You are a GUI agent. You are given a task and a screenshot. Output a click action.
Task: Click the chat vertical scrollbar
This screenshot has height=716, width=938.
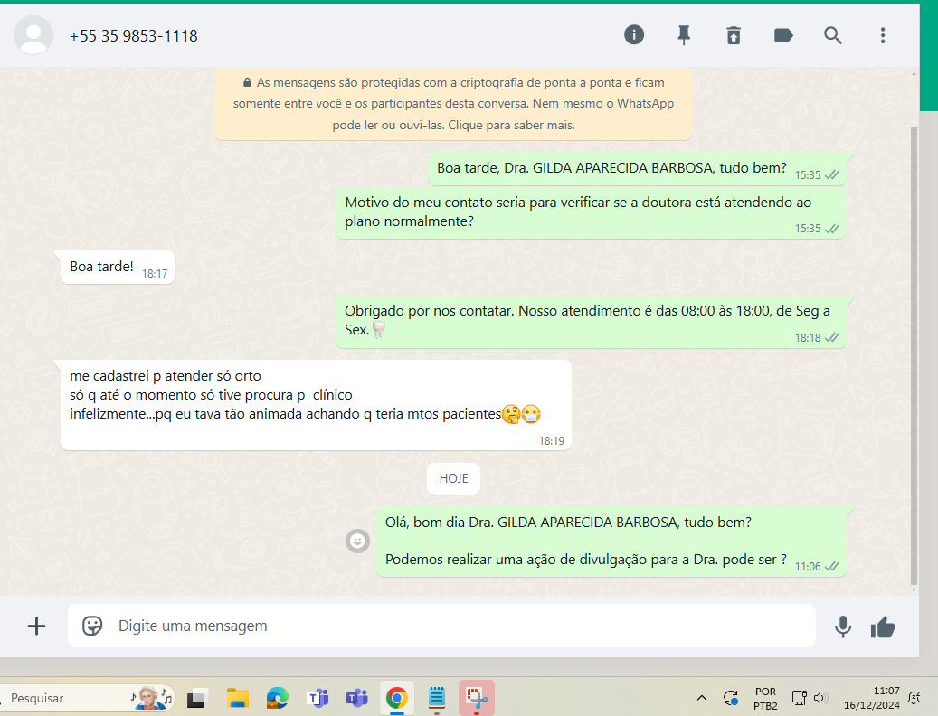pyautogui.click(x=914, y=355)
